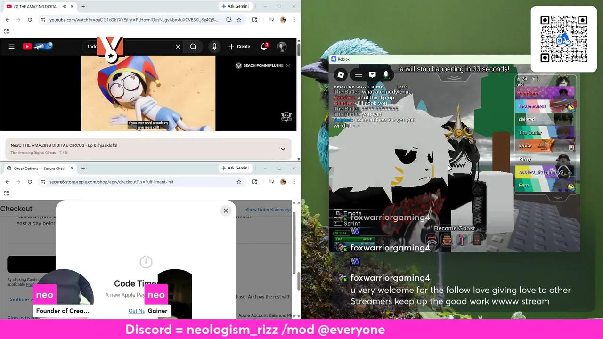Click the Emote button in Roblox
Image resolution: width=603 pixels, height=339 pixels.
pyautogui.click(x=348, y=213)
